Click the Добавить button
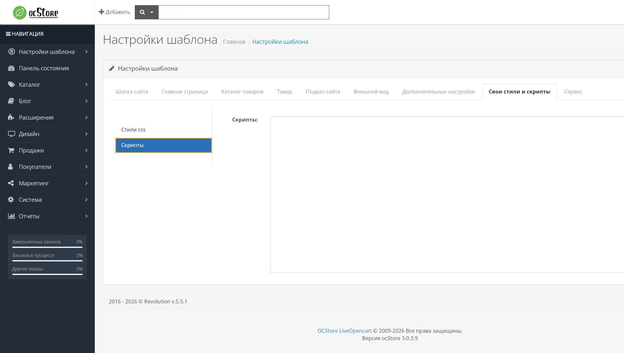This screenshot has height=353, width=624. tap(114, 12)
